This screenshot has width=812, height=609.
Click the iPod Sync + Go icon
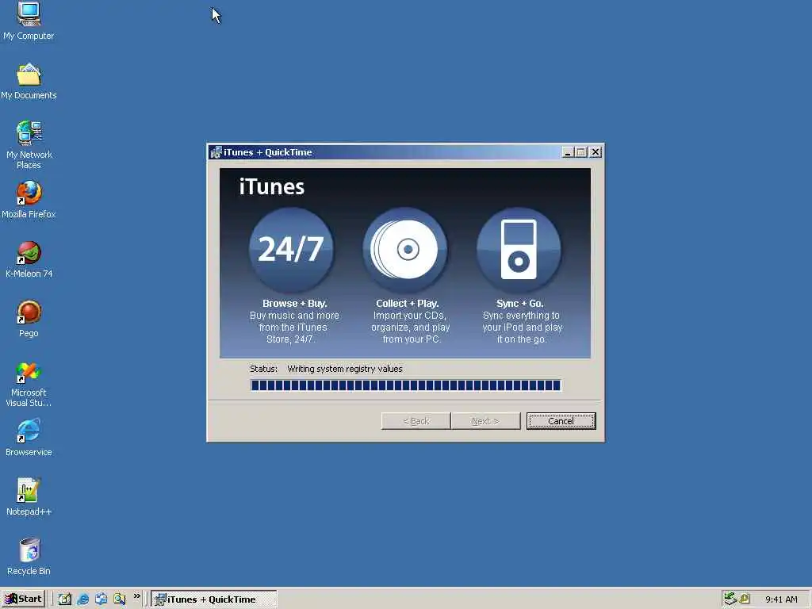click(519, 250)
